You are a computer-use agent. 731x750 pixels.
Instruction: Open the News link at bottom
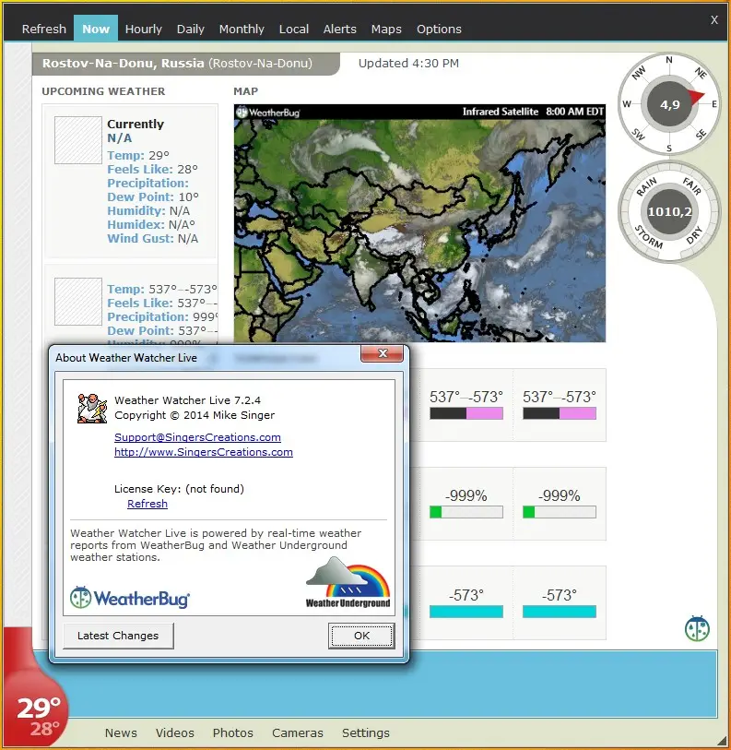pos(121,732)
